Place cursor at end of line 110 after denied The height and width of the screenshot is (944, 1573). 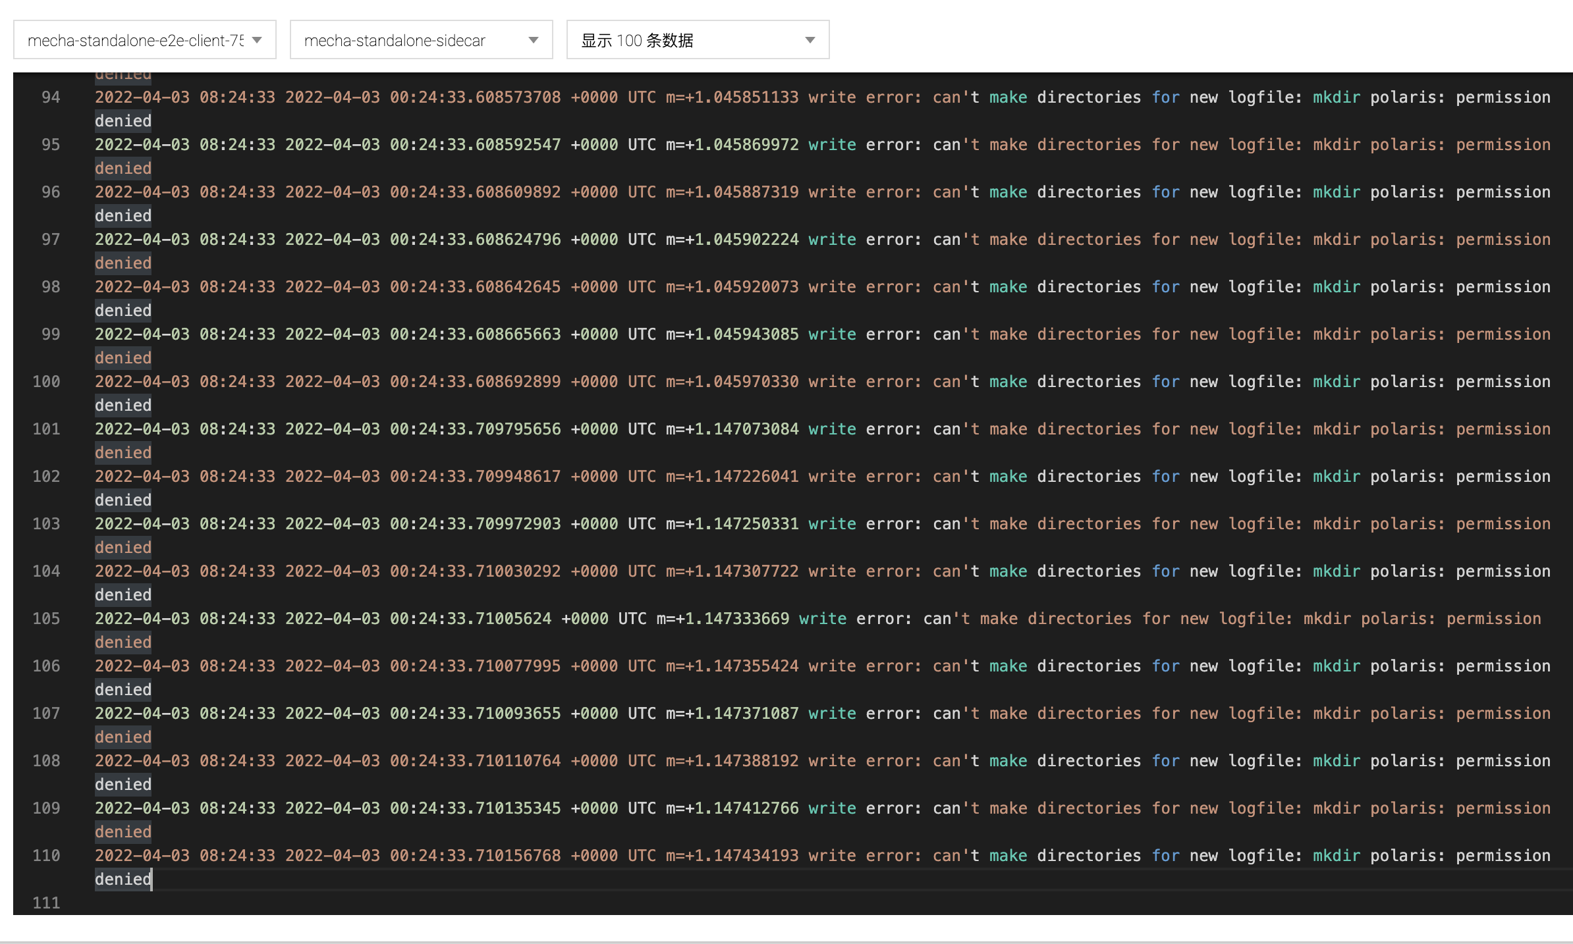(152, 879)
